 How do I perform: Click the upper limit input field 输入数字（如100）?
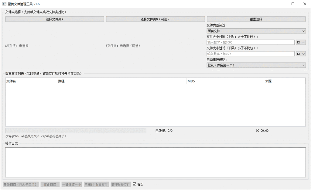[251, 42]
